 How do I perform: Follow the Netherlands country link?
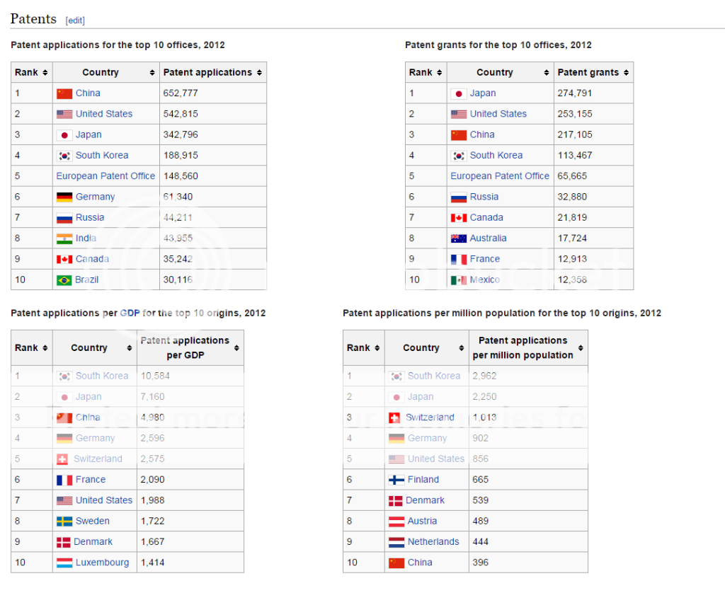point(434,542)
